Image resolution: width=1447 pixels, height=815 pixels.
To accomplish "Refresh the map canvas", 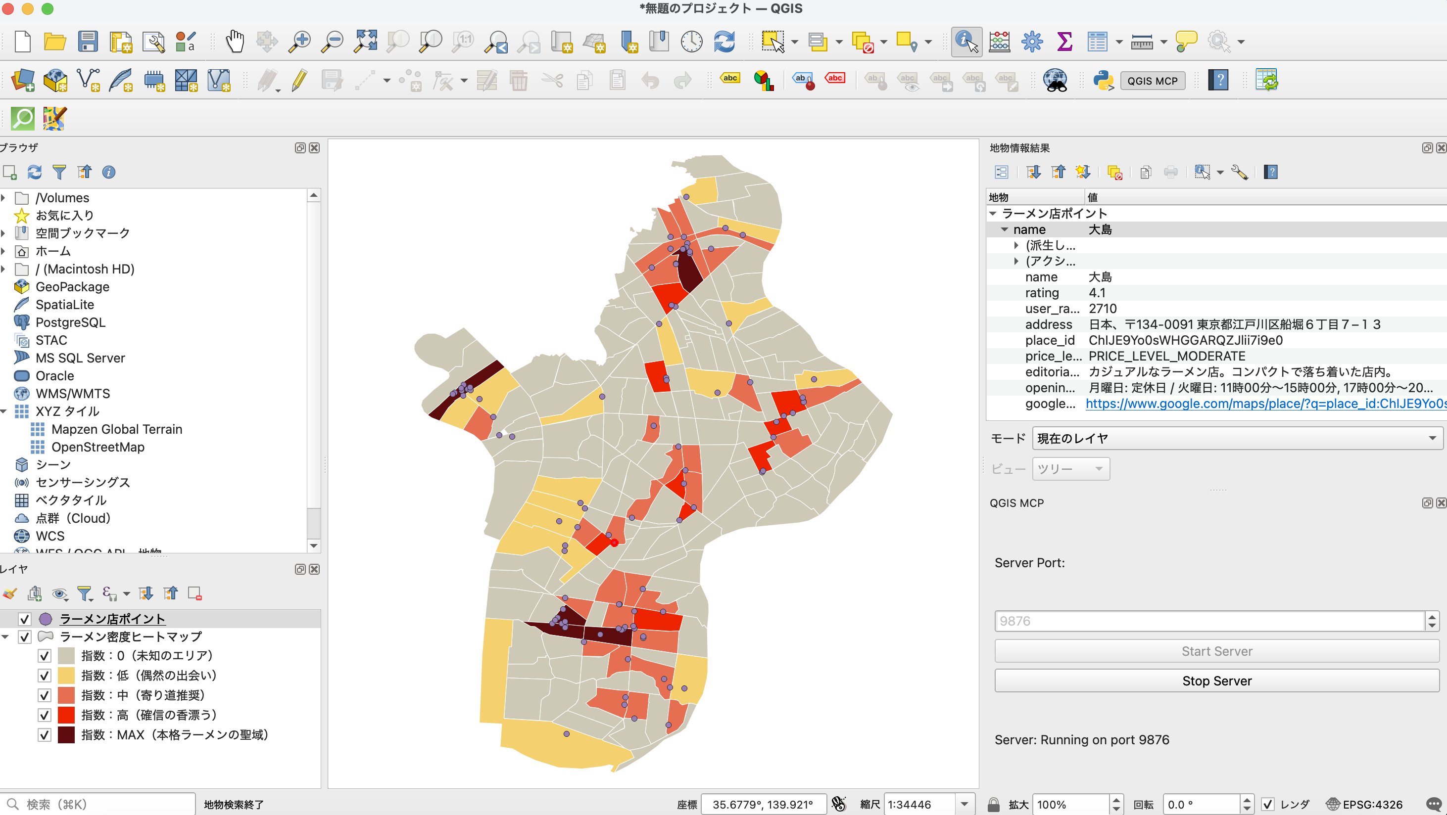I will click(724, 42).
